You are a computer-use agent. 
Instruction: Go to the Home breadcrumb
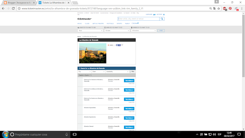[x=79, y=37]
